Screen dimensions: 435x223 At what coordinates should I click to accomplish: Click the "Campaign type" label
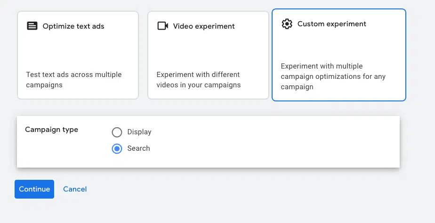pyautogui.click(x=51, y=130)
